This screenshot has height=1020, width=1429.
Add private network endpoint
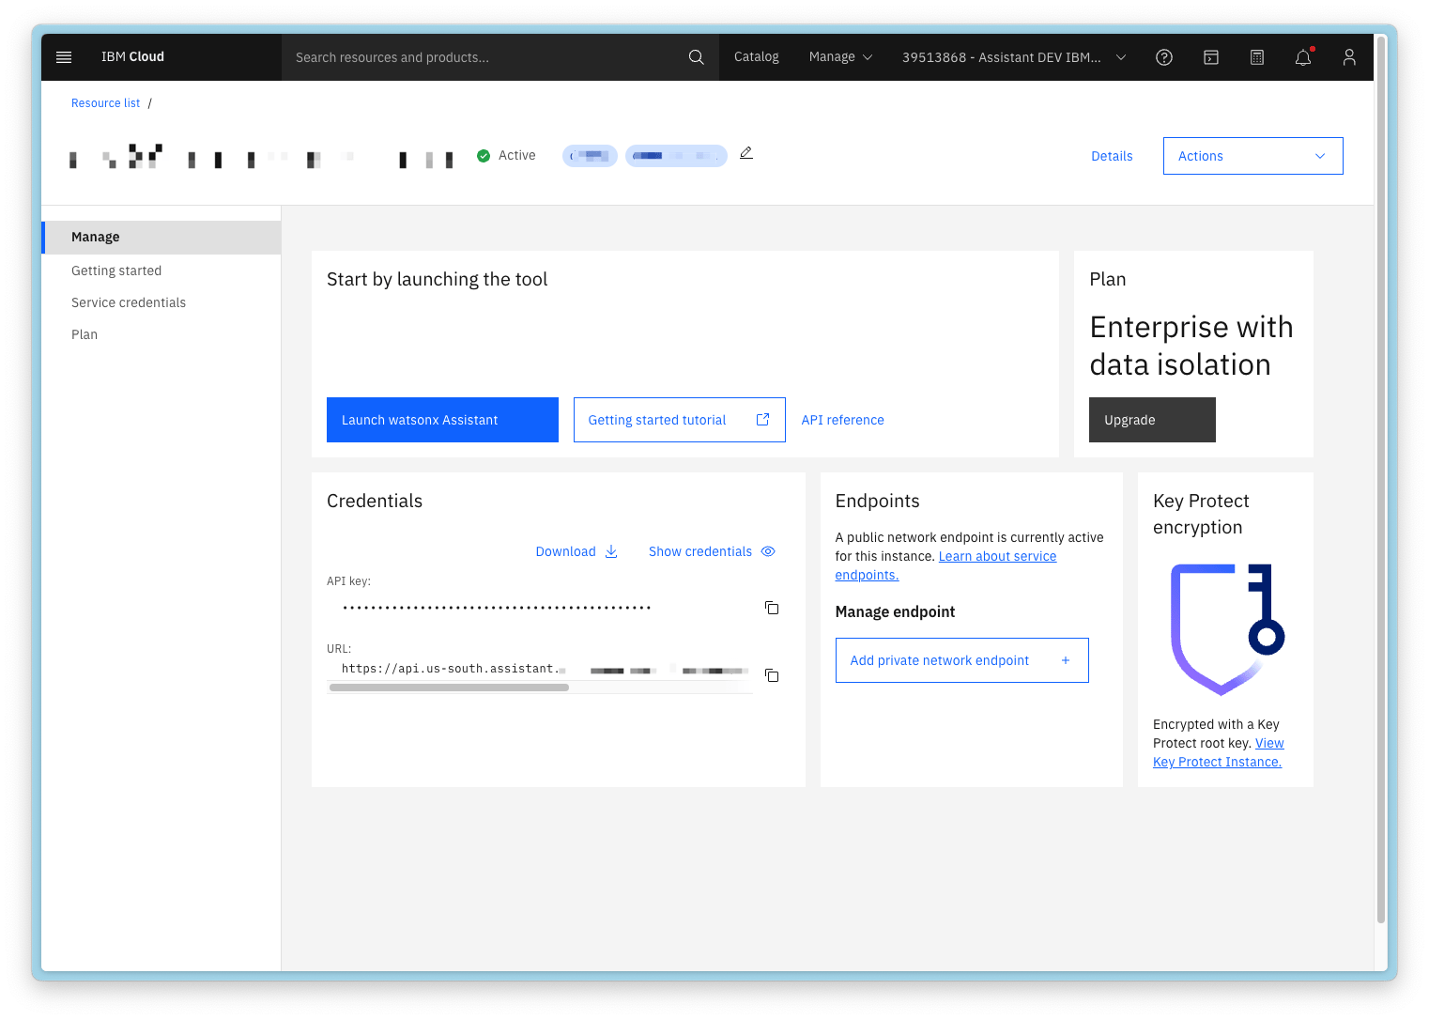(x=961, y=660)
